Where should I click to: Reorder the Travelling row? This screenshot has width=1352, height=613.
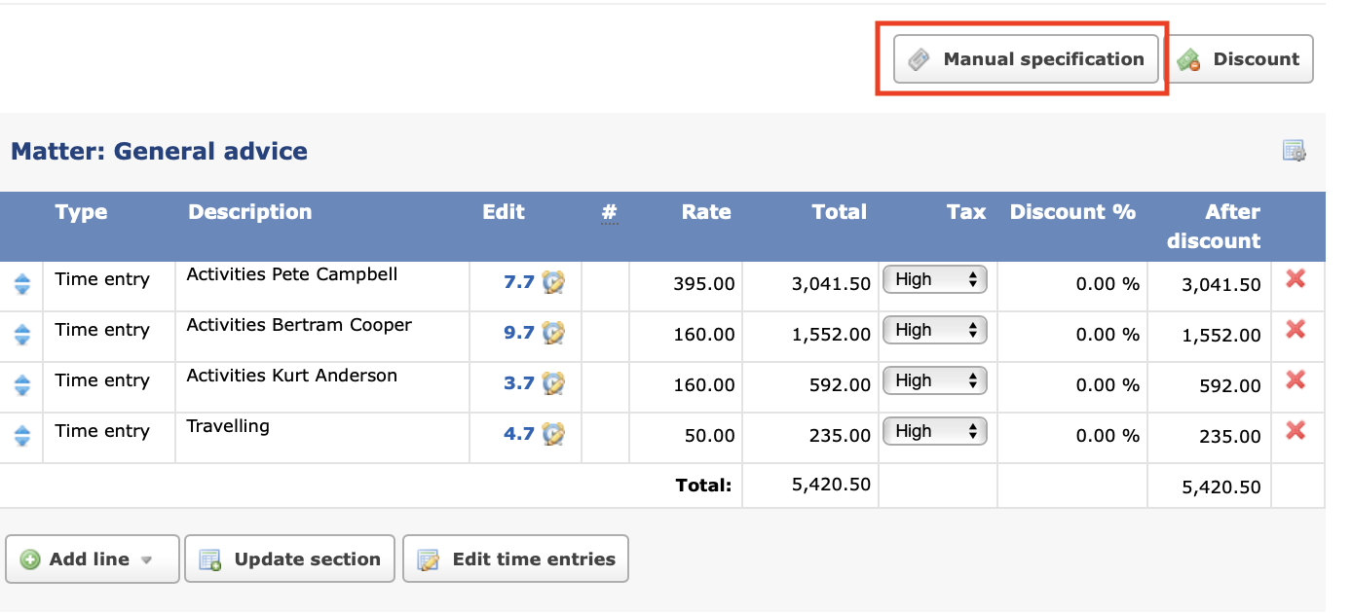[22, 436]
